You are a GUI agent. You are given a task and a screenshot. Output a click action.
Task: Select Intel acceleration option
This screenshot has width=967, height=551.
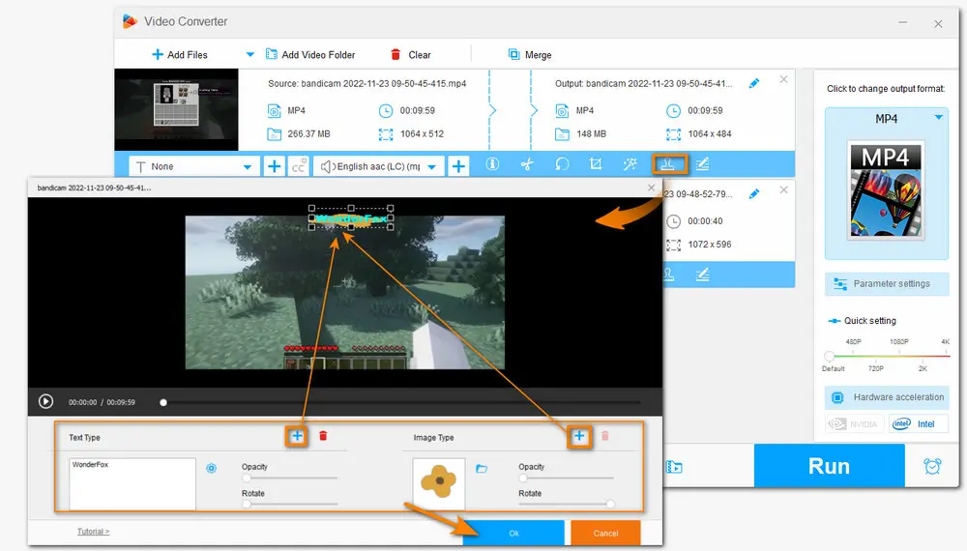[x=919, y=424]
